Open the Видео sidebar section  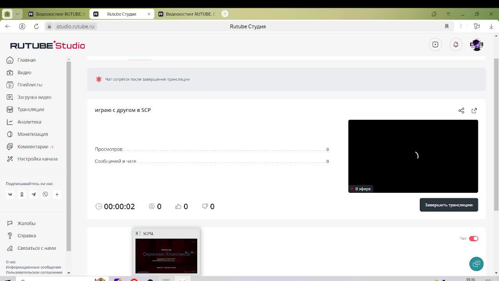tap(24, 73)
